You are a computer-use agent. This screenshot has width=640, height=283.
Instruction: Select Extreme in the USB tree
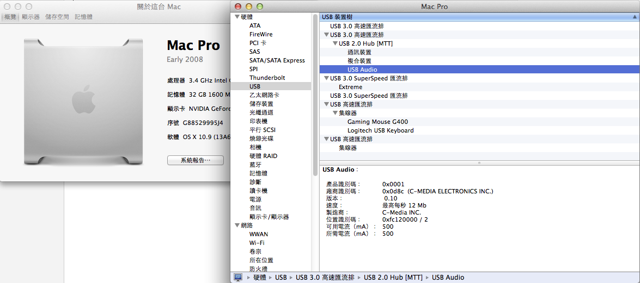click(x=351, y=87)
